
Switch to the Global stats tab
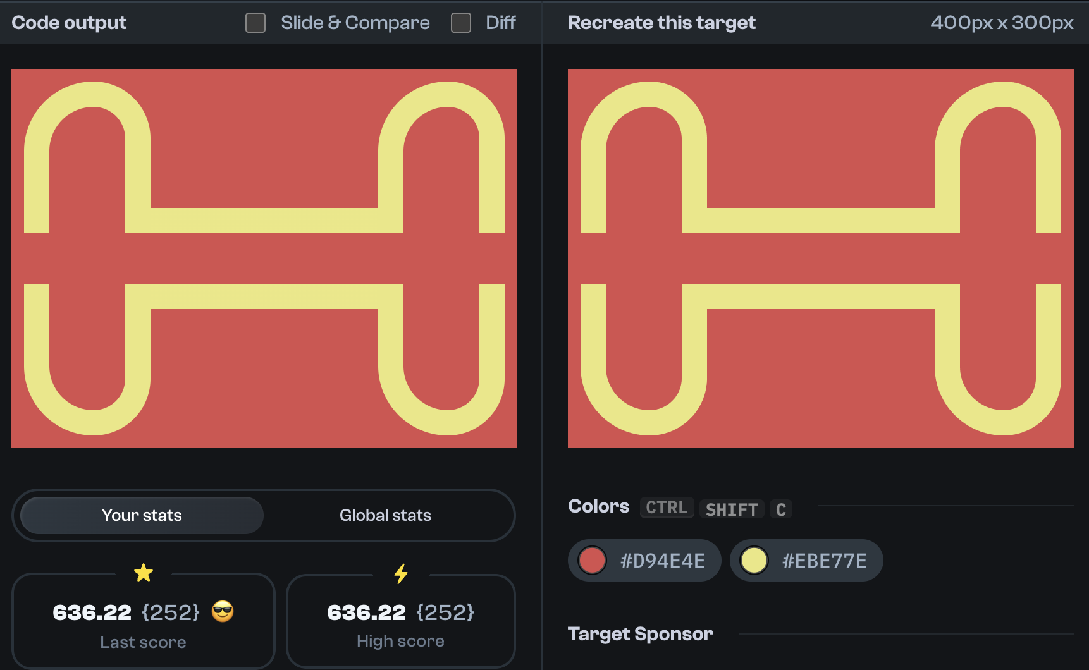coord(385,515)
